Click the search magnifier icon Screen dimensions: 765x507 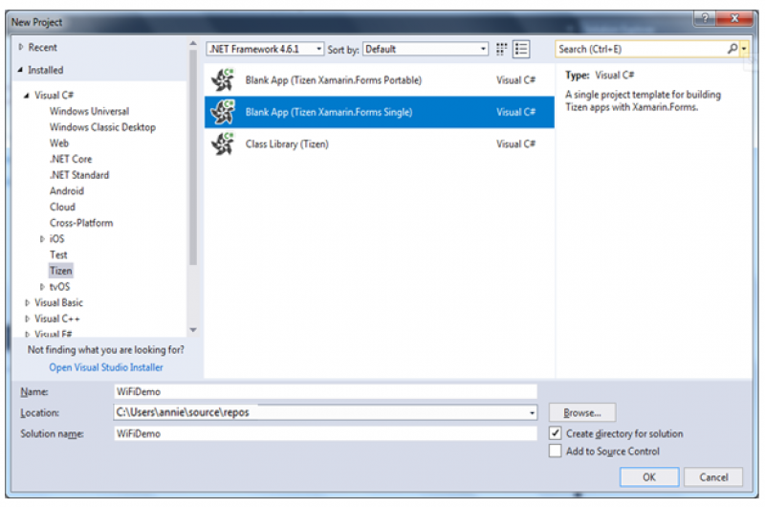click(732, 49)
